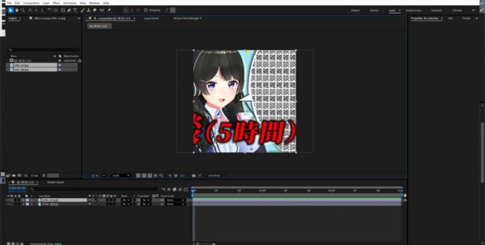Switch to the Review workspace
Image resolution: width=485 pixels, height=245 pixels.
click(374, 10)
